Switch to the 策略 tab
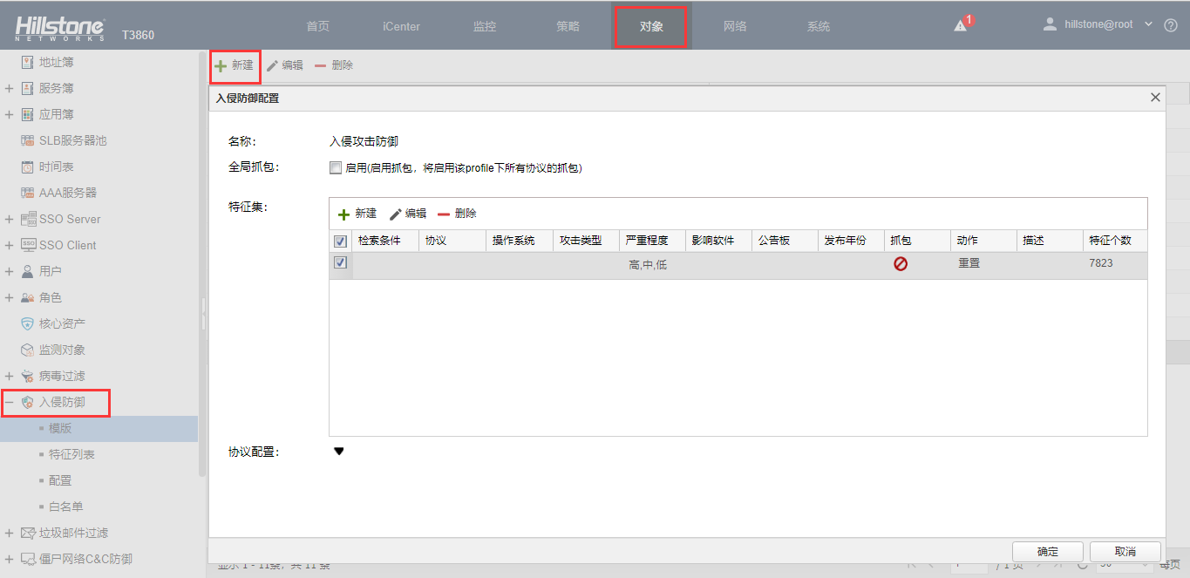Viewport: 1190px width, 578px height. [x=568, y=26]
